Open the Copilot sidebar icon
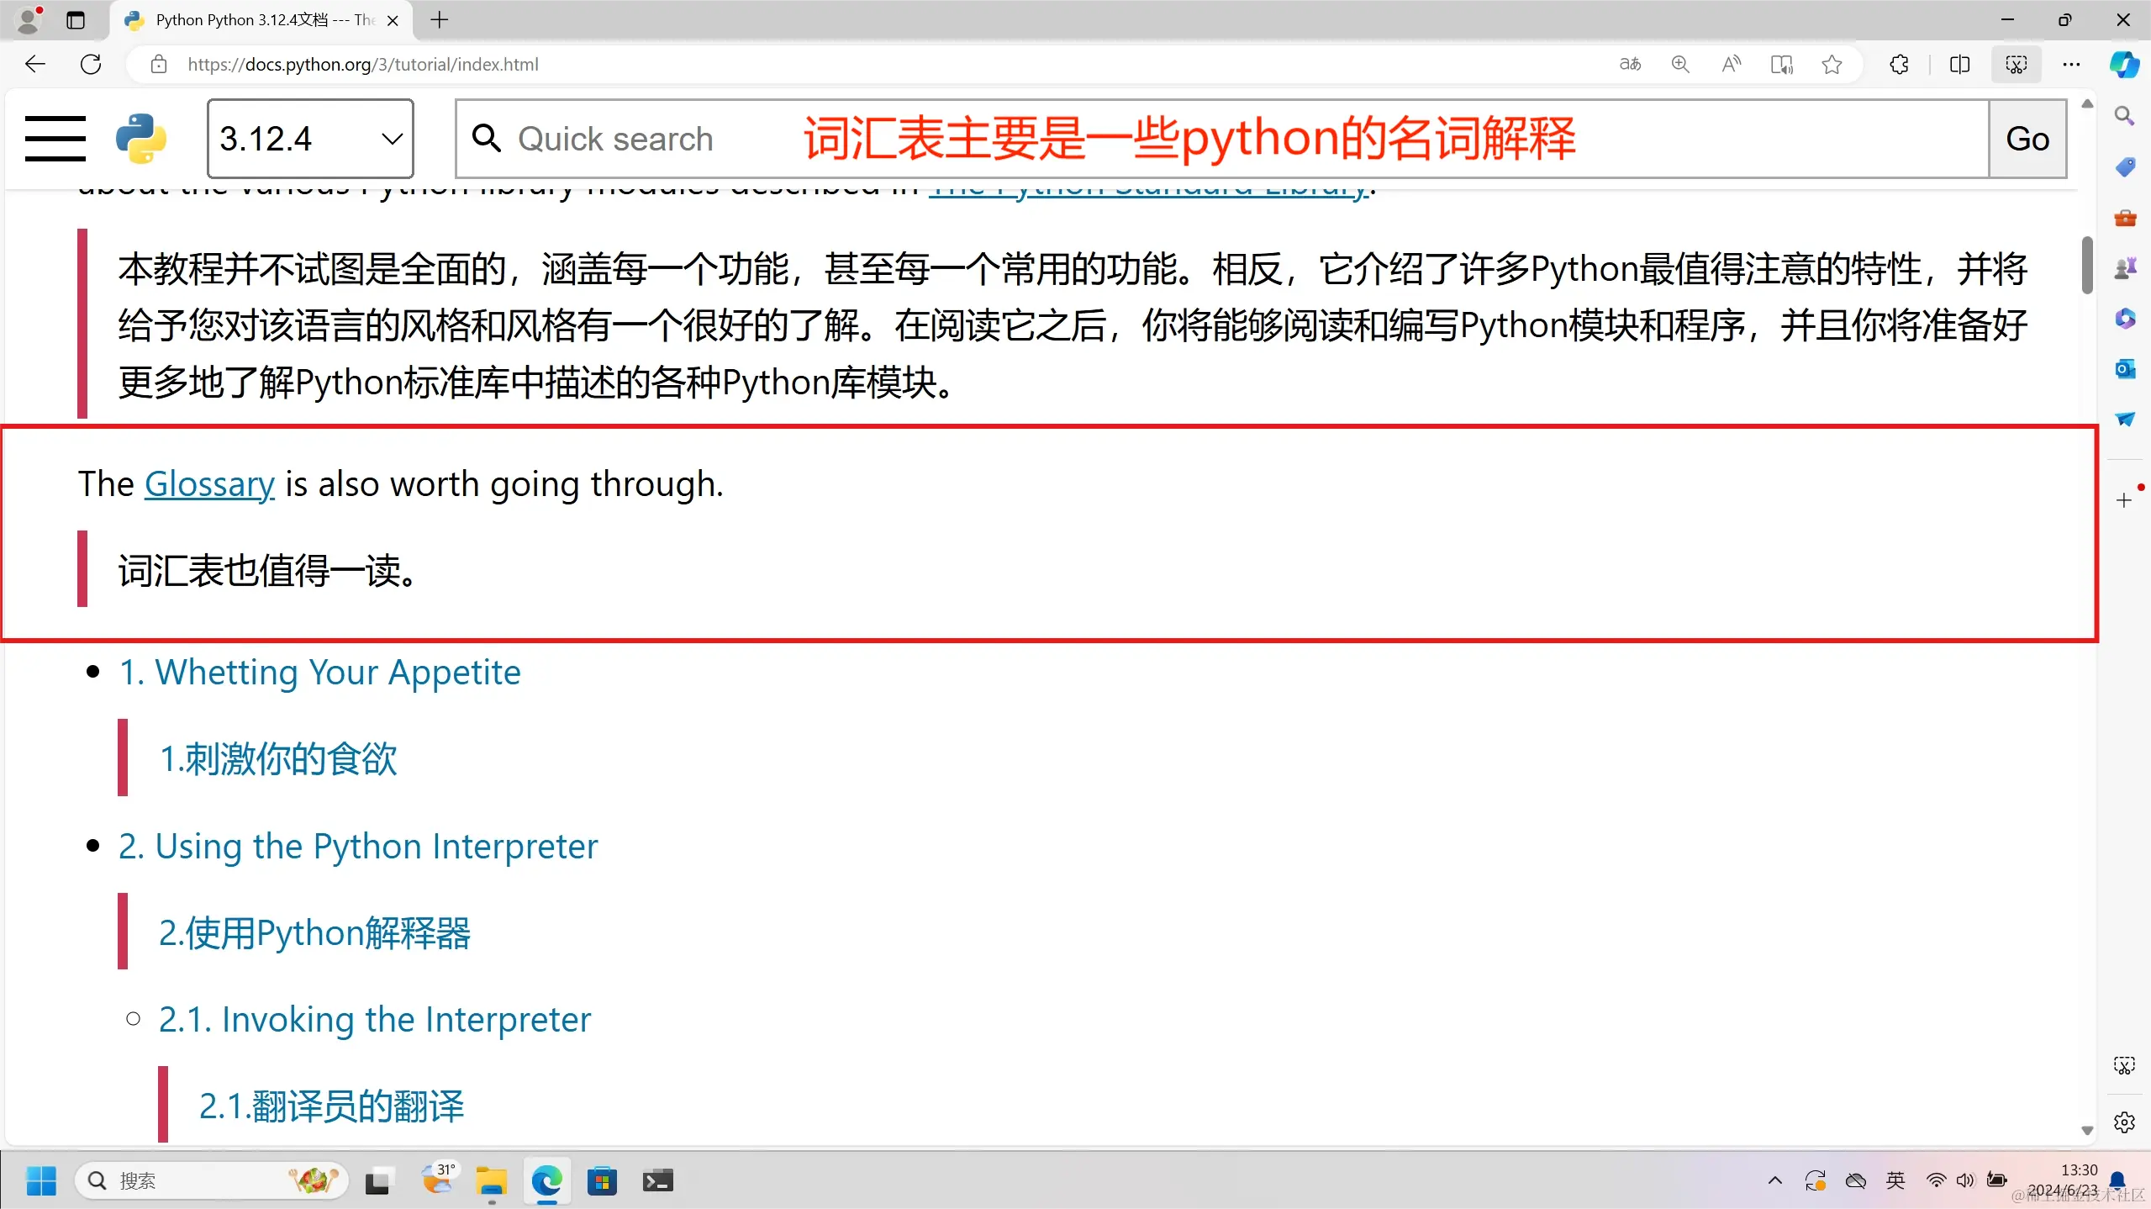This screenshot has width=2151, height=1209. 2124,65
